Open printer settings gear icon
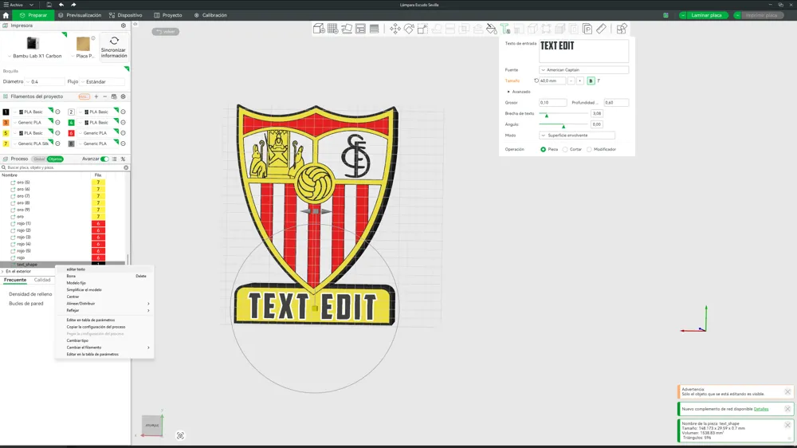Viewport: 797px width, 448px height. (124, 26)
